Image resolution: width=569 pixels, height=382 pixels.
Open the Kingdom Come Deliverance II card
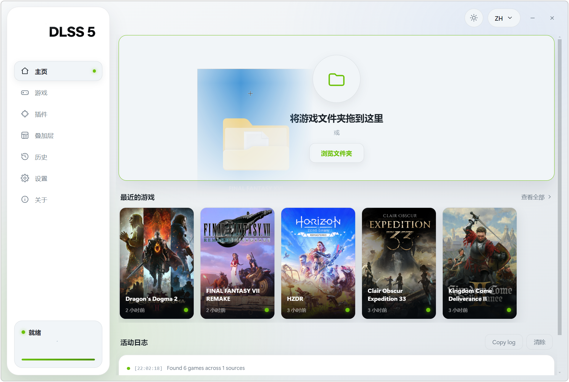coord(480,263)
